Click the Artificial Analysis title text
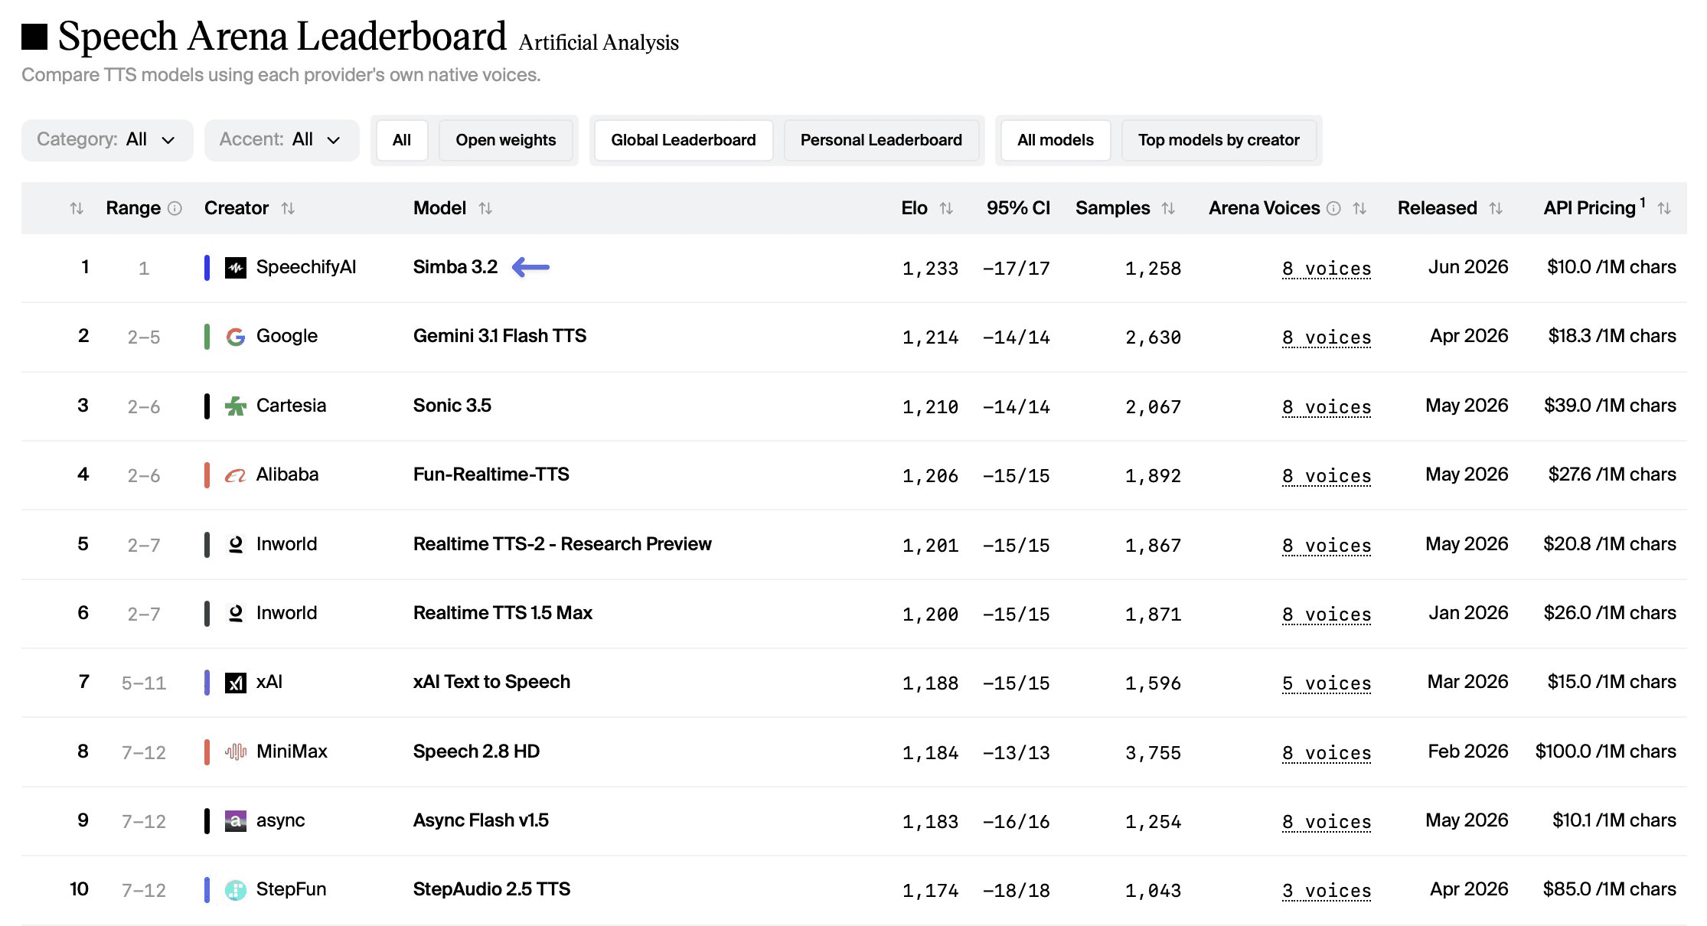Screen dimensions: 1707x926 (x=599, y=43)
